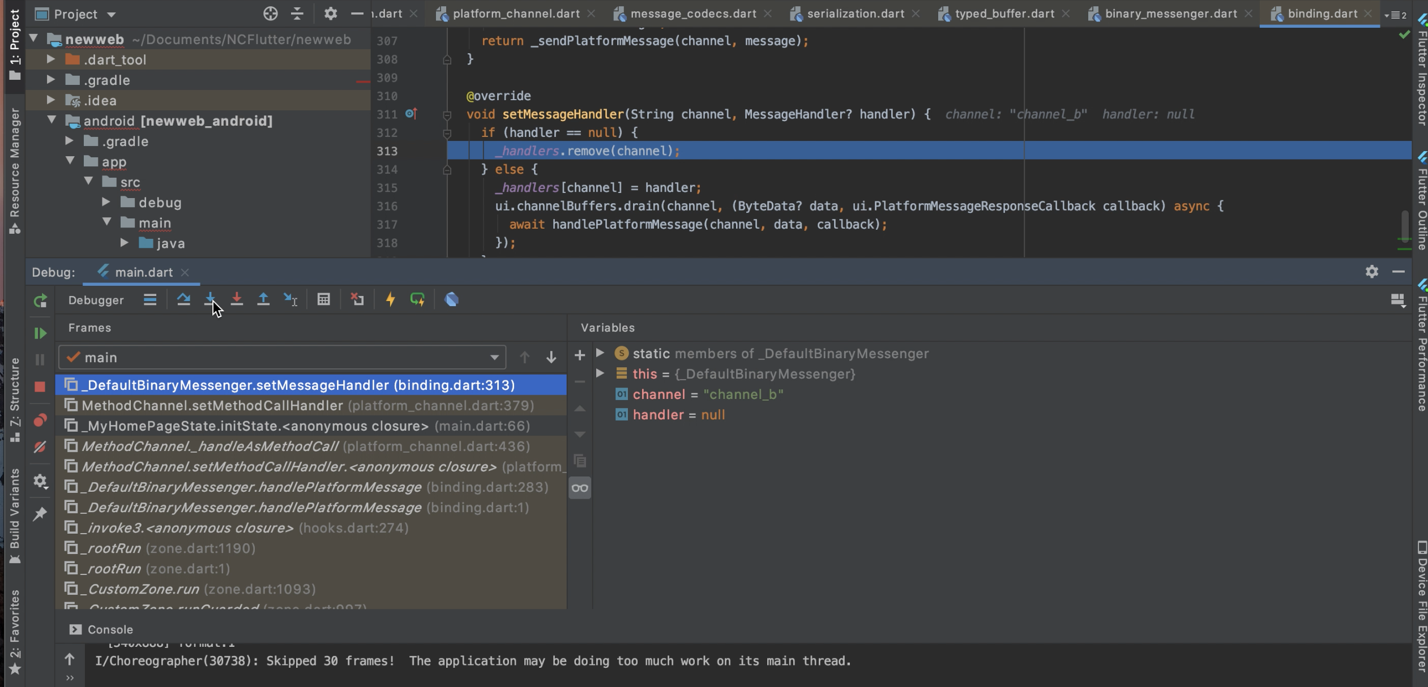Stop the debug session
The width and height of the screenshot is (1428, 687).
pos(40,386)
